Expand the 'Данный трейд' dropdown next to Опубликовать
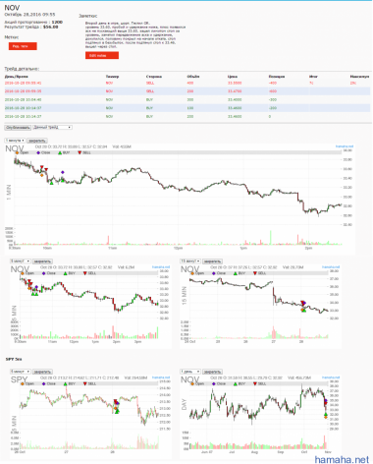373x464 pixels. (x=52, y=128)
